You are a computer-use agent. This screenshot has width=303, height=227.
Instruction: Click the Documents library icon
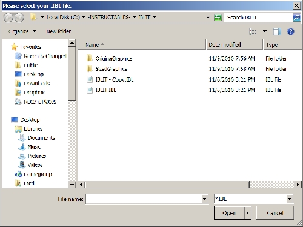(22, 138)
